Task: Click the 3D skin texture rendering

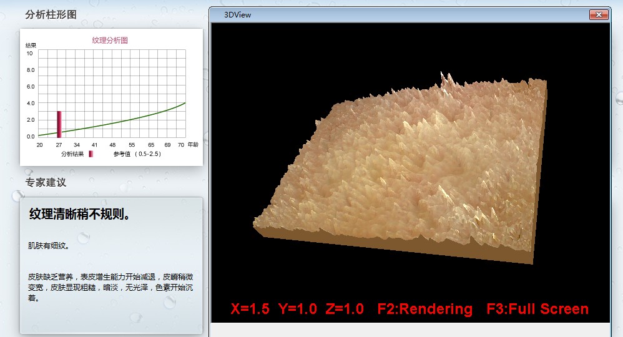Action: point(401,167)
